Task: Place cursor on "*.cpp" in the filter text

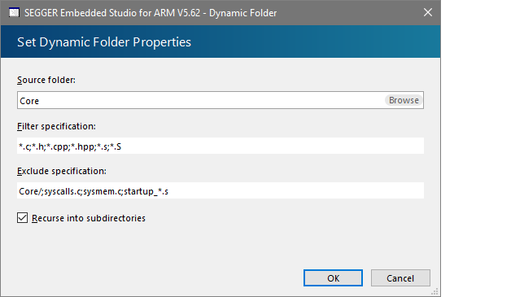Action: [x=58, y=146]
